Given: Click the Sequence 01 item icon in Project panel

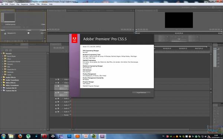Looking at the screenshot, I should click(5, 34).
